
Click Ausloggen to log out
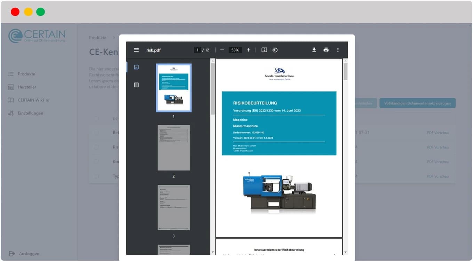coord(29,254)
